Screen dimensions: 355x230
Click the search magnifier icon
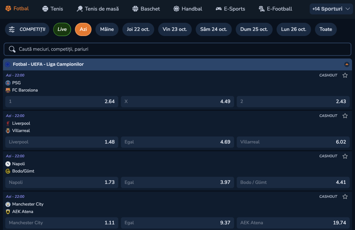pyautogui.click(x=12, y=49)
